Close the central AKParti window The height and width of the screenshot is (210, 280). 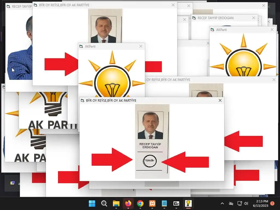coord(141,46)
